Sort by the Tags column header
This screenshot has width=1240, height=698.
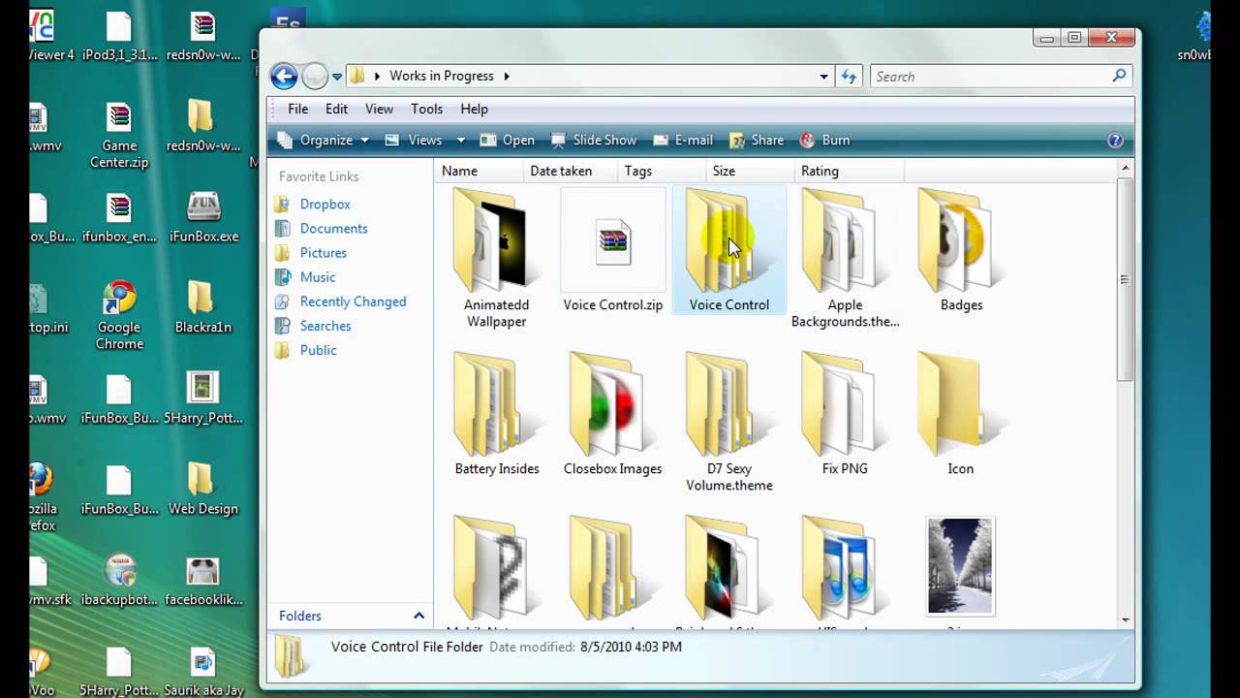coord(660,171)
